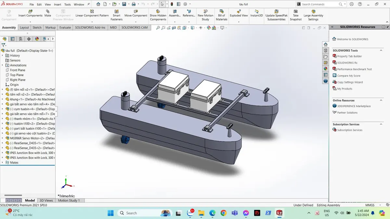Select the Top Plane tree item
390x219 pixels.
pyautogui.click(x=17, y=75)
